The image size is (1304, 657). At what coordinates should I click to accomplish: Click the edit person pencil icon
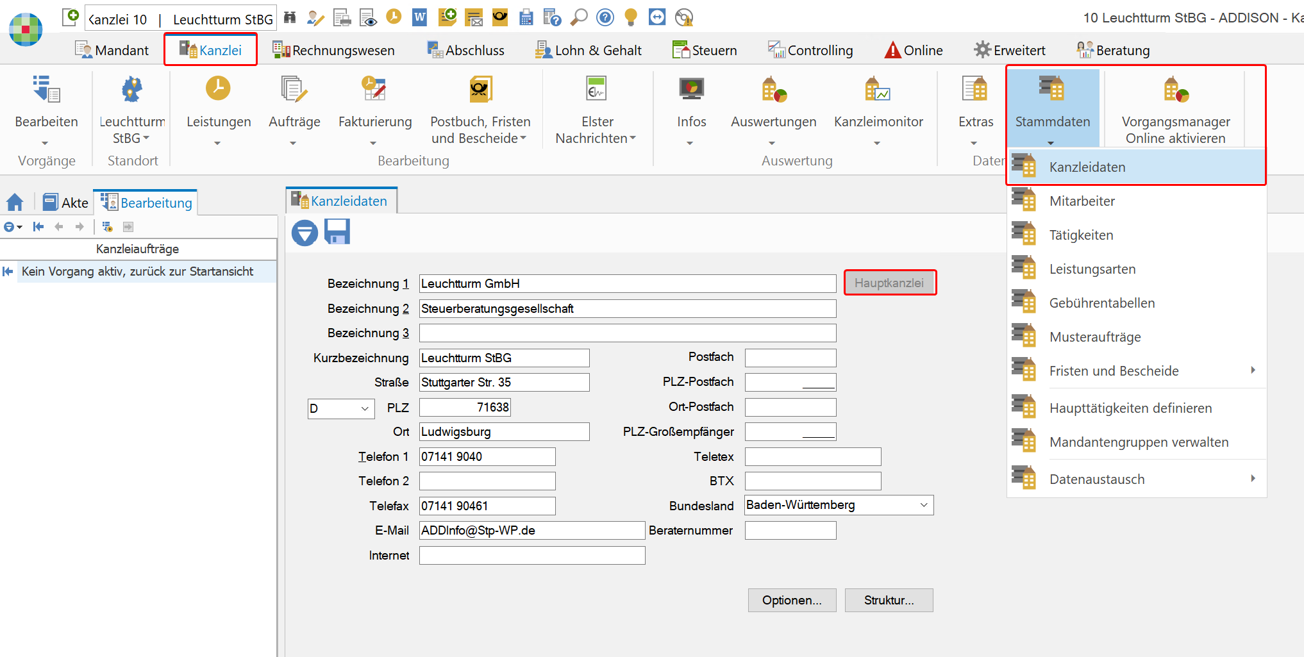pyautogui.click(x=315, y=18)
